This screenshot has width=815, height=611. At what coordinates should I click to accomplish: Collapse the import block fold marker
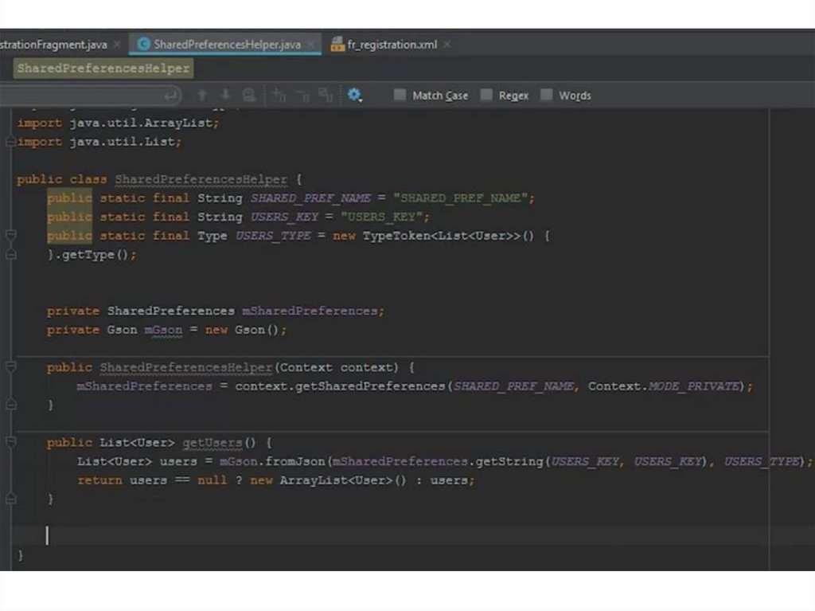[x=10, y=142]
